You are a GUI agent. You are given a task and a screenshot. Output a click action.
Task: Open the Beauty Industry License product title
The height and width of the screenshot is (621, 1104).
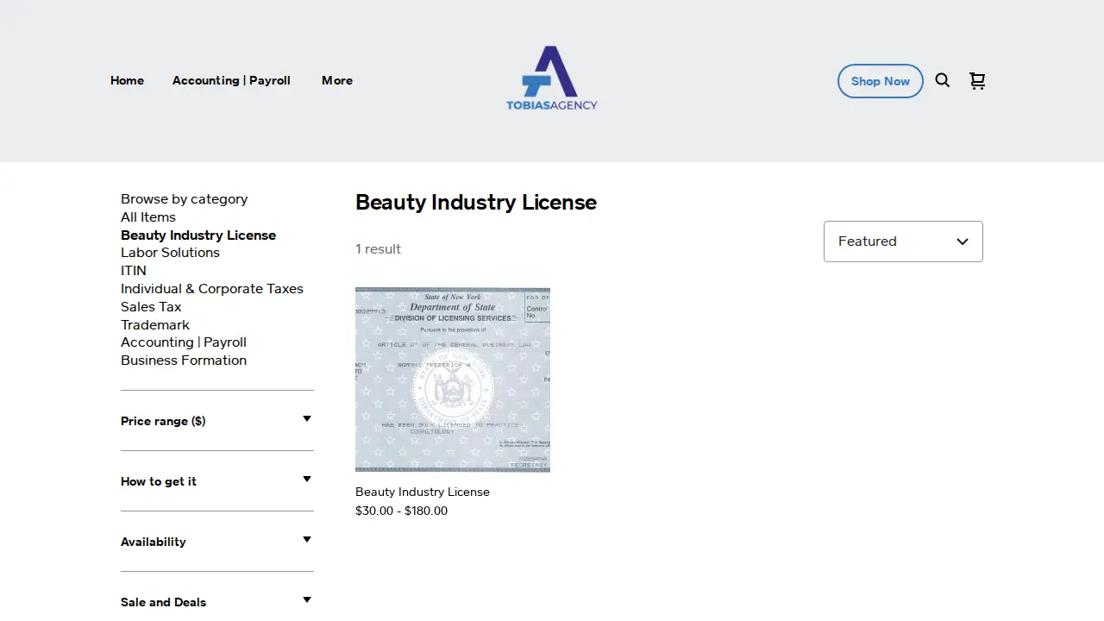(423, 492)
